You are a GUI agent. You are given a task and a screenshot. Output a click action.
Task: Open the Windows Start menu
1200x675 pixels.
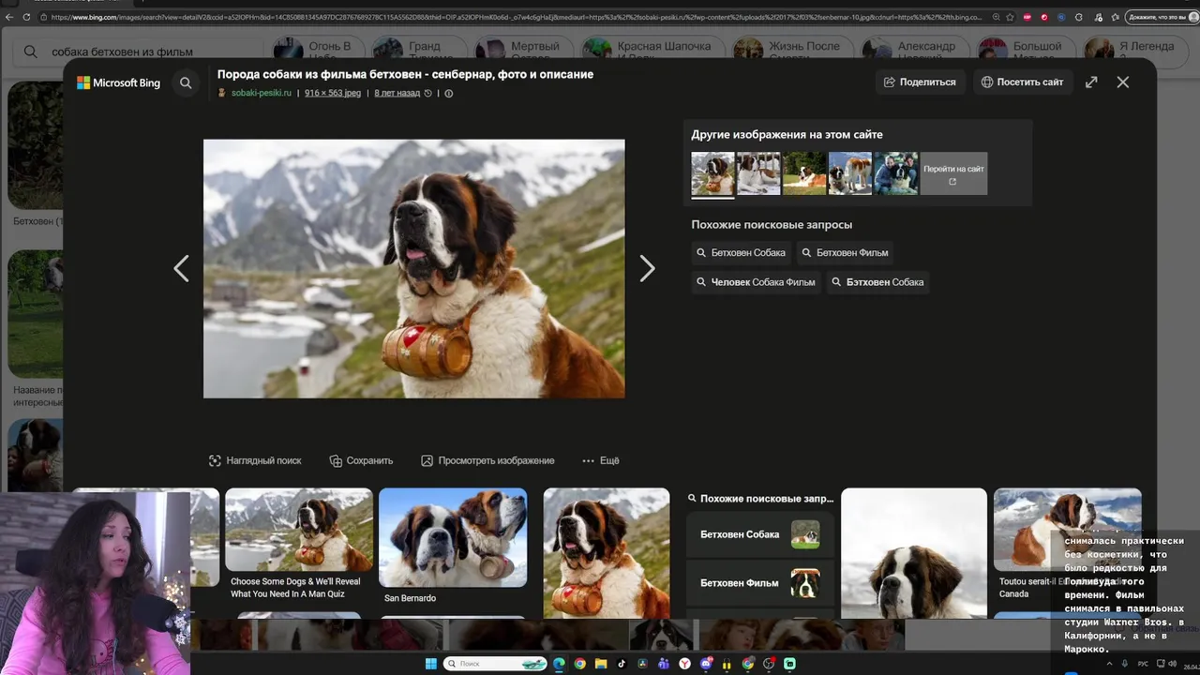point(431,664)
